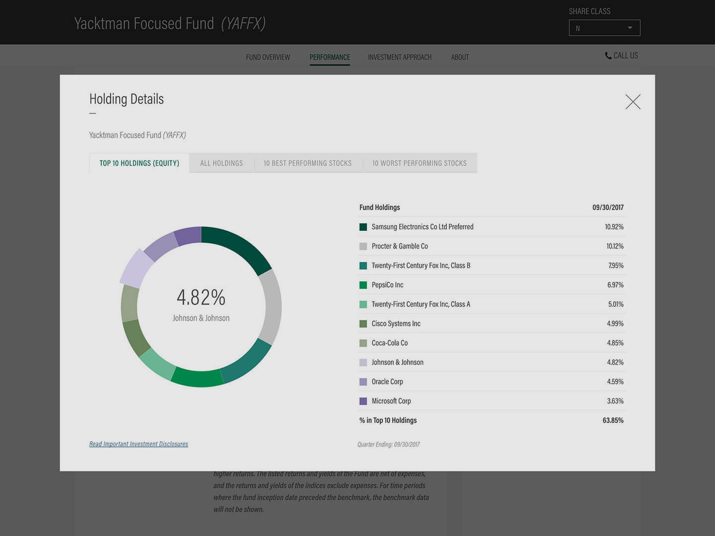Click the Samsung Electronics dark green swatch
Screen dimensions: 715x536
click(363, 227)
